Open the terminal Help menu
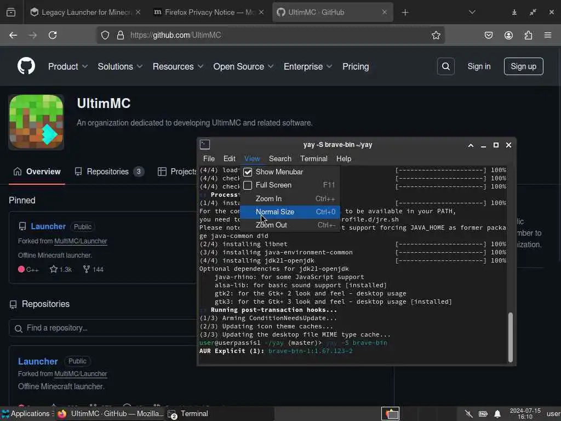 [x=344, y=158]
